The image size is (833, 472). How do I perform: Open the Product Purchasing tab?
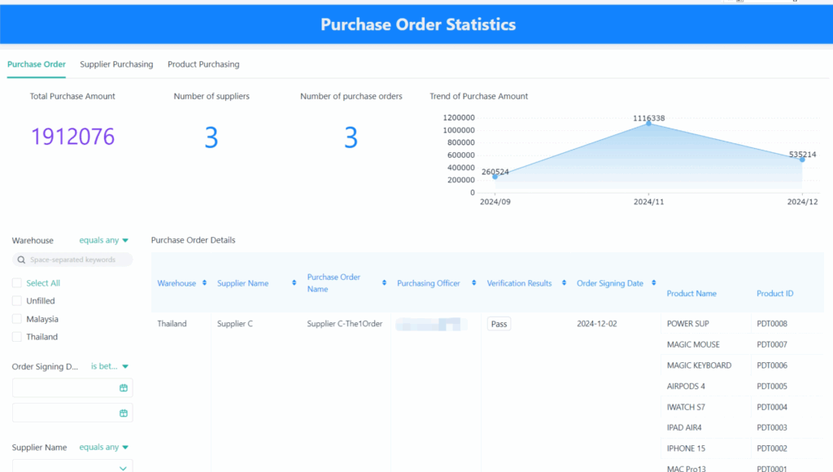(203, 64)
